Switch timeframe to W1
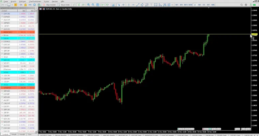Viewport: 259px width, 136px height. 208,5
